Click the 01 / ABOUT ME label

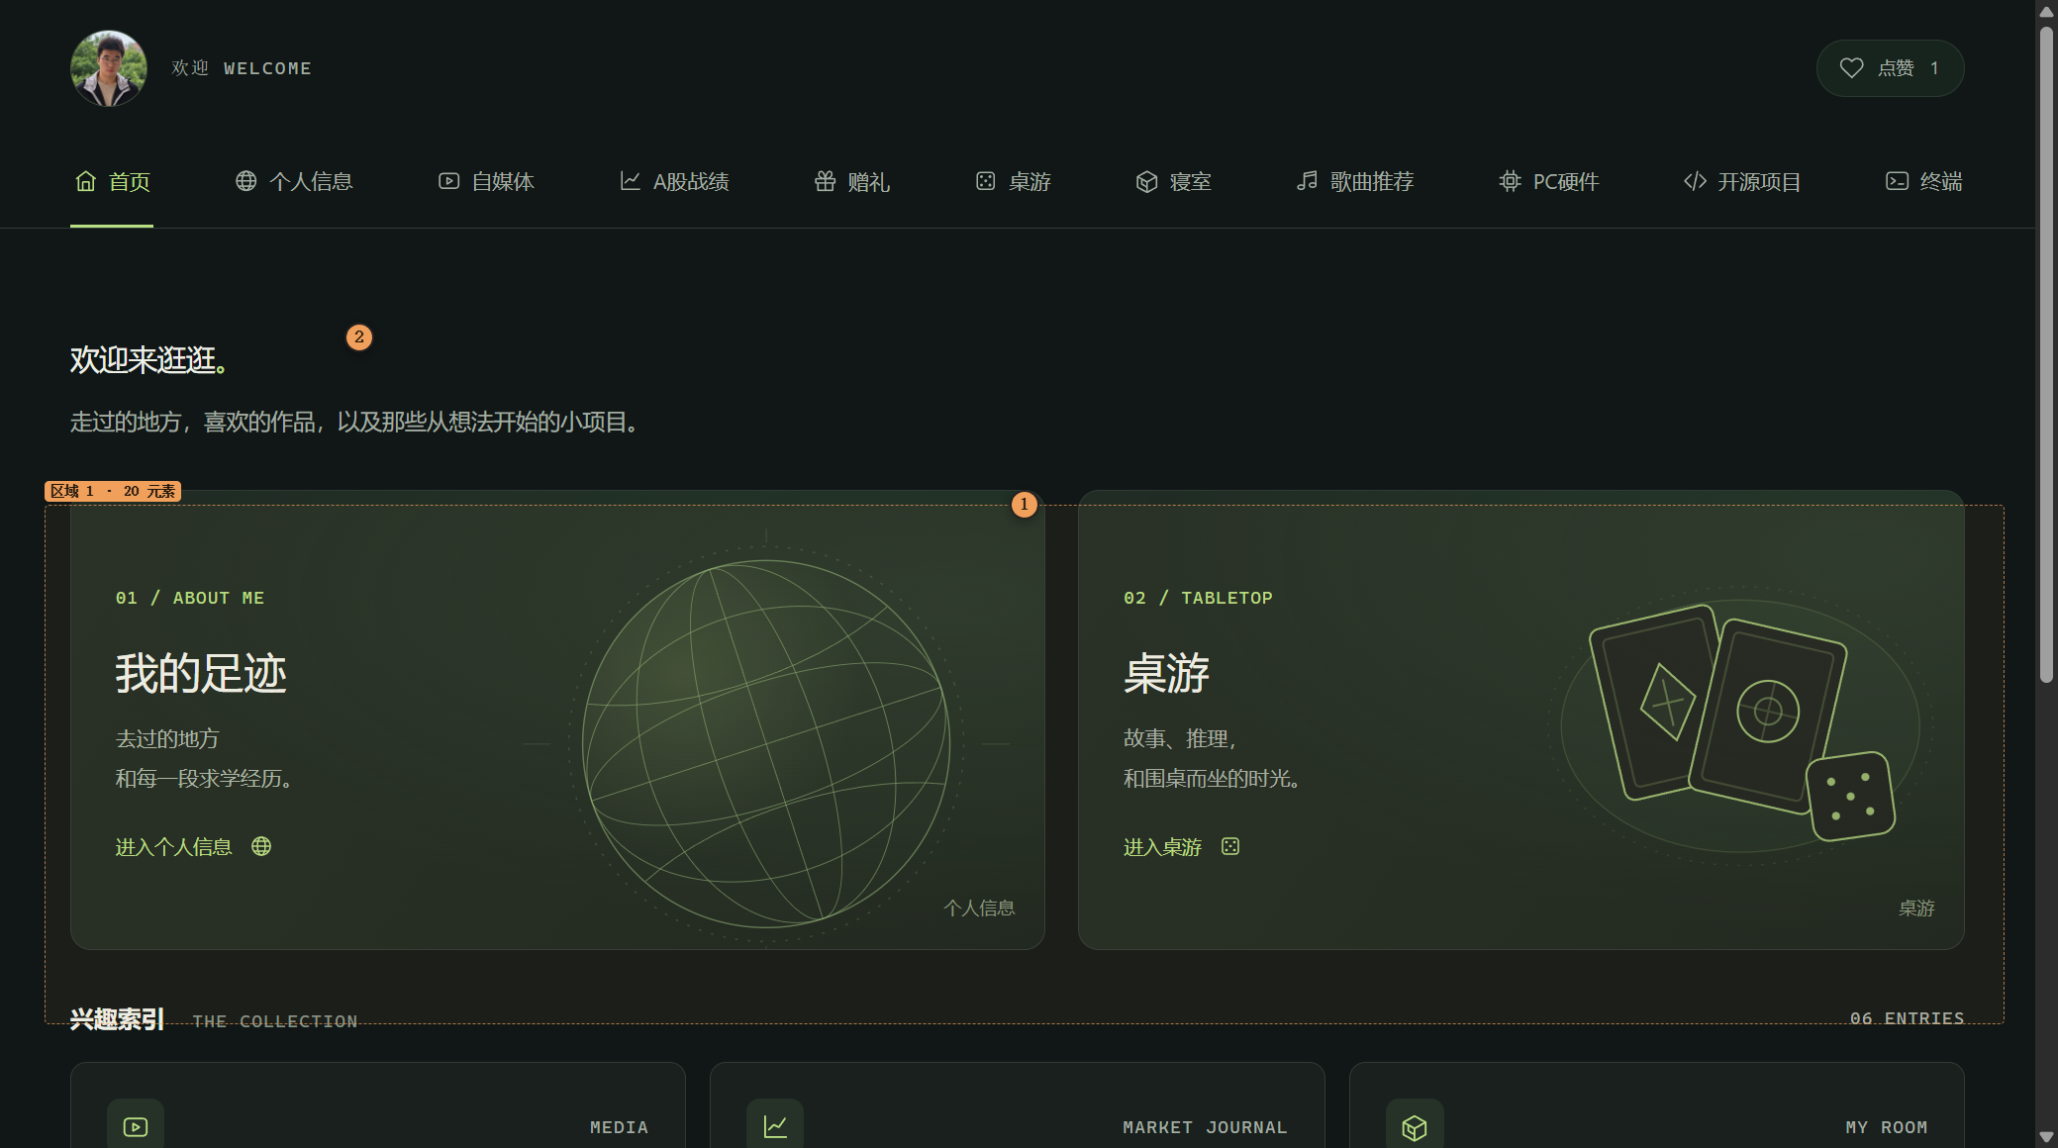coord(190,598)
